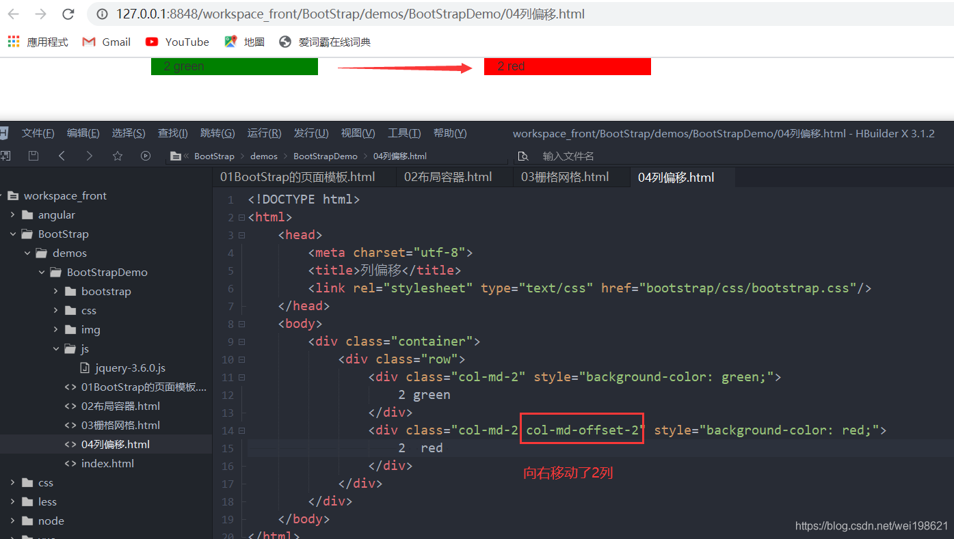Open the 爱词霸在线词典 bookmark
This screenshot has width=954, height=539.
click(x=325, y=42)
